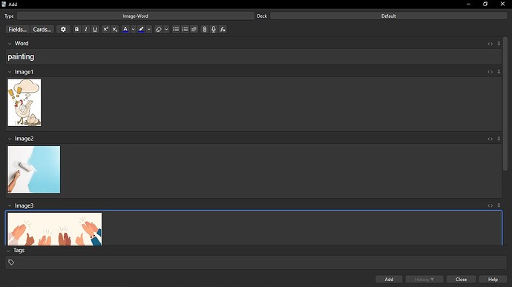
Task: Apply text color with the A icon
Action: point(125,30)
